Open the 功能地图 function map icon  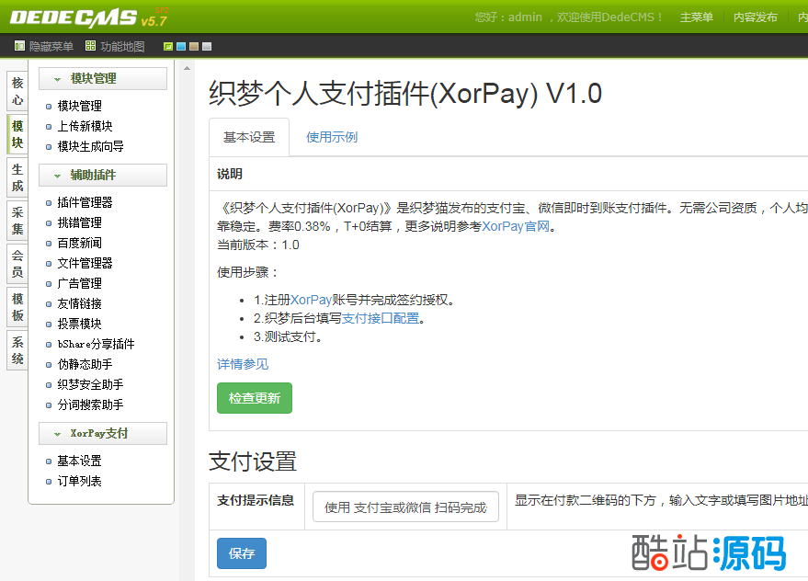[90, 46]
